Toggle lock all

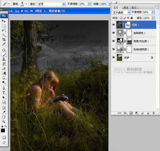(132, 18)
